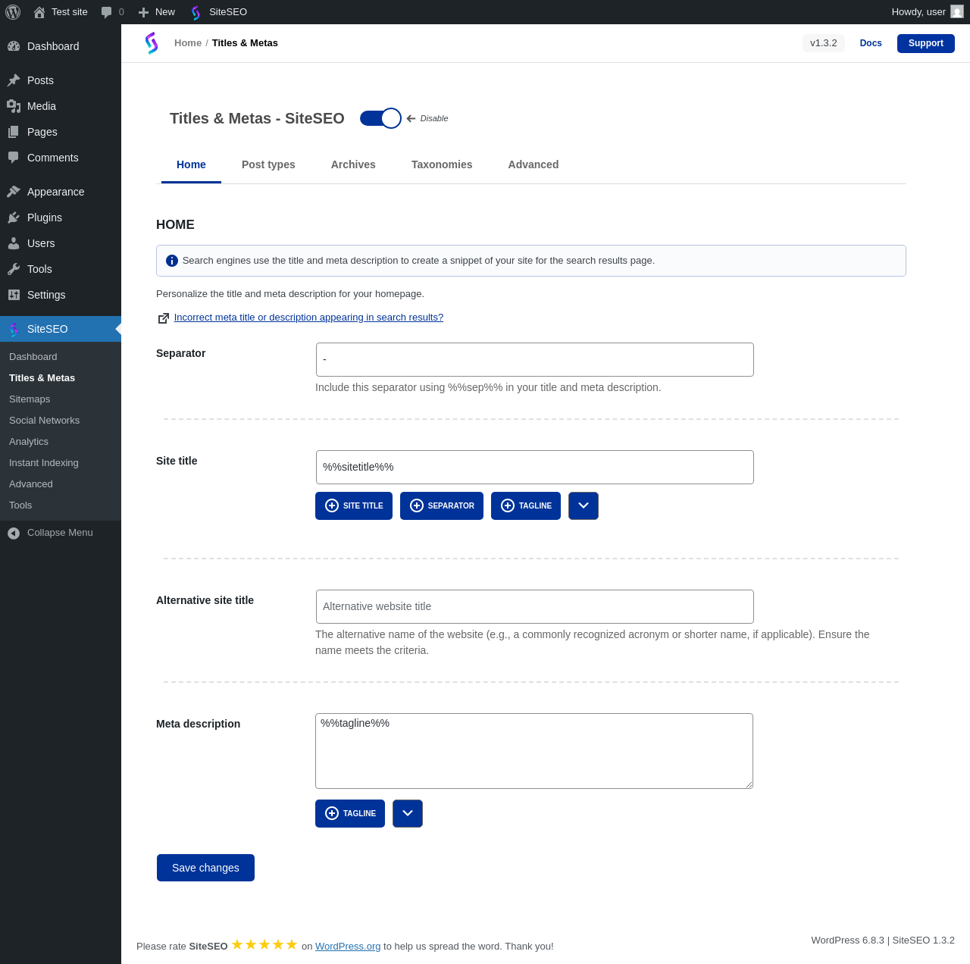The width and height of the screenshot is (970, 964).
Task: Open the Media library in sidebar
Action: [x=41, y=106]
